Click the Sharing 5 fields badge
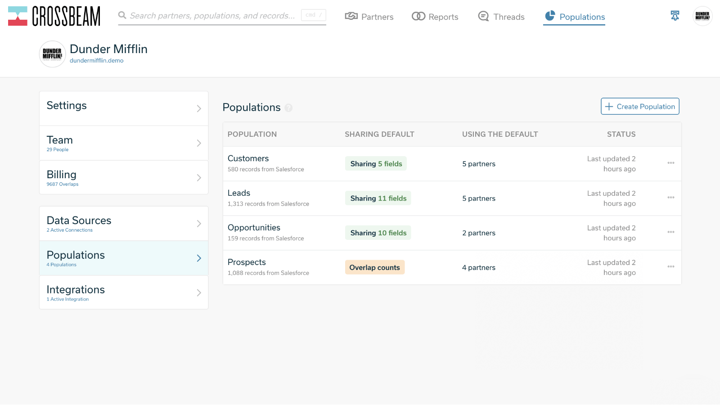Screen dimensions: 720x405 coord(376,164)
